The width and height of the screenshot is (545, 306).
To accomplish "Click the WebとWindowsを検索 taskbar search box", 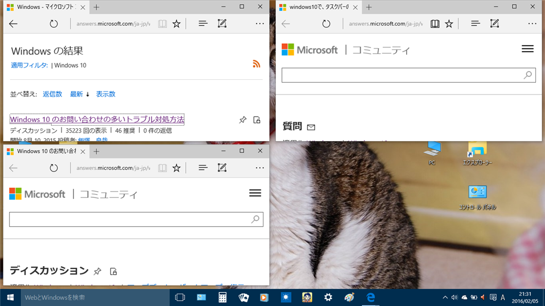I will point(95,297).
